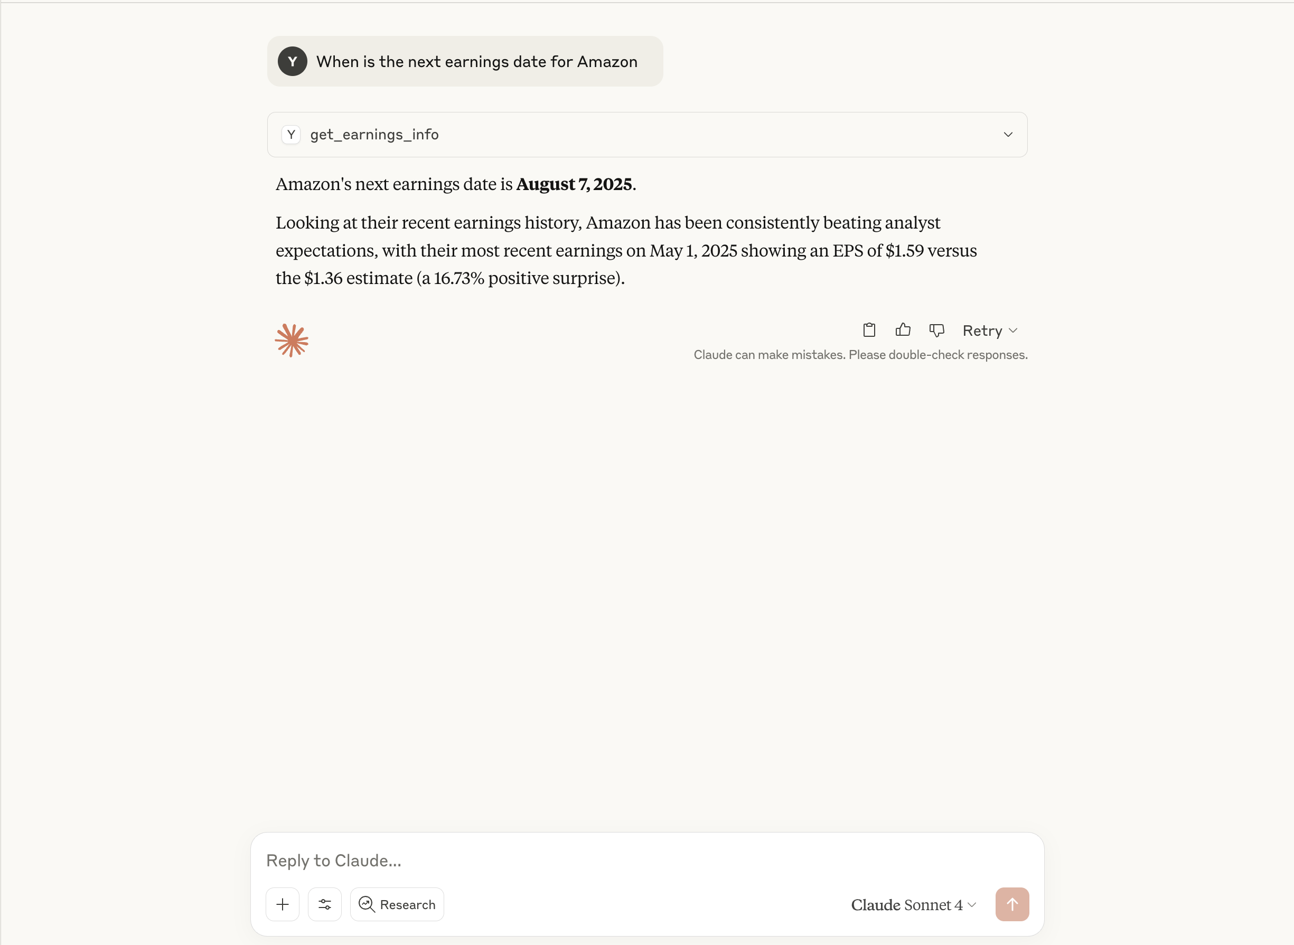
Task: Mark the response with thumbs down
Action: pyautogui.click(x=936, y=330)
